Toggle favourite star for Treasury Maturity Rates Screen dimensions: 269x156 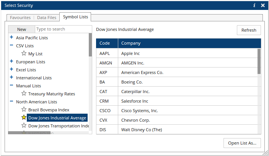point(24,93)
